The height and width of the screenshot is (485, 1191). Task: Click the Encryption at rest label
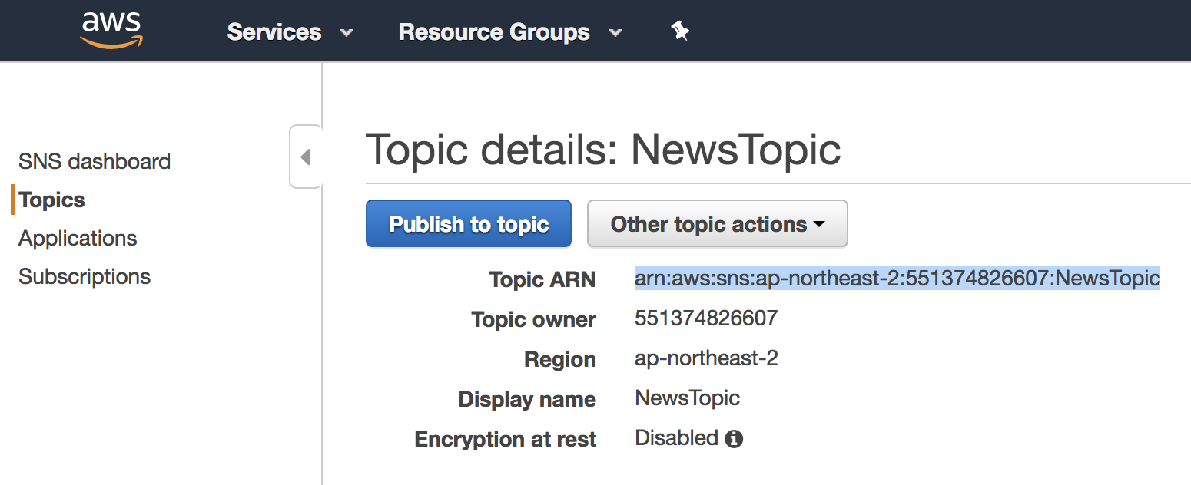pyautogui.click(x=506, y=439)
